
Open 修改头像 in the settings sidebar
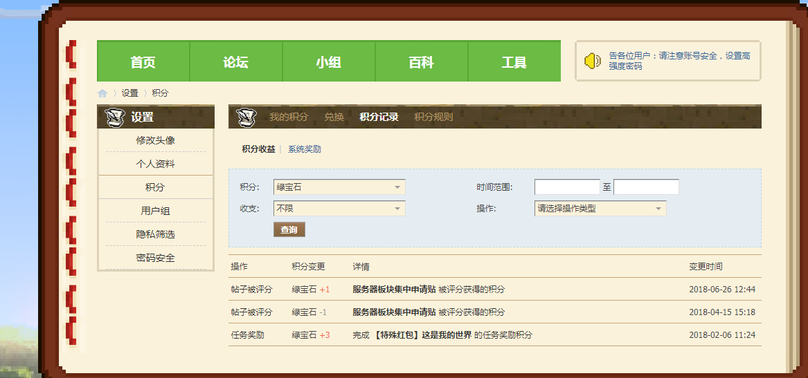pyautogui.click(x=156, y=140)
